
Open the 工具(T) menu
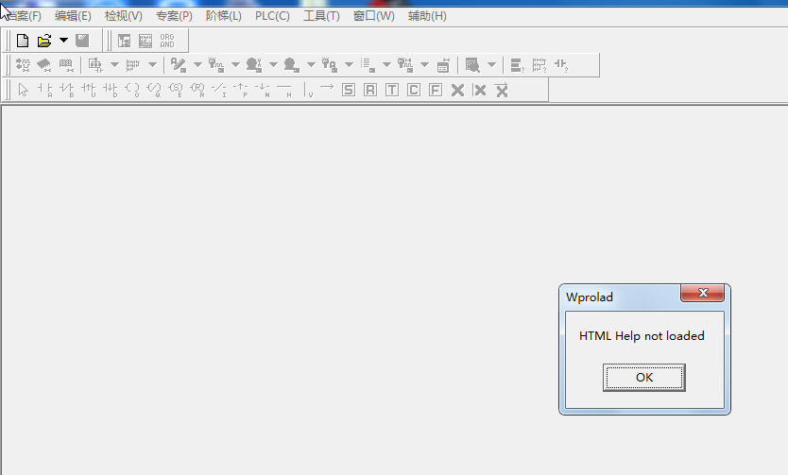[x=321, y=16]
